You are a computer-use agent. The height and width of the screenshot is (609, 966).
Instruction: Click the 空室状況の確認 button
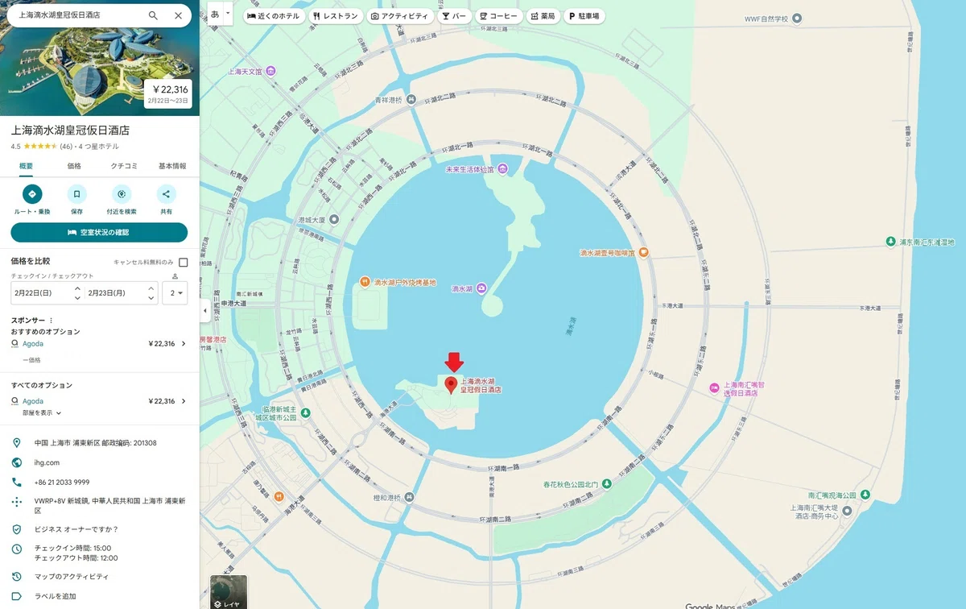(99, 232)
